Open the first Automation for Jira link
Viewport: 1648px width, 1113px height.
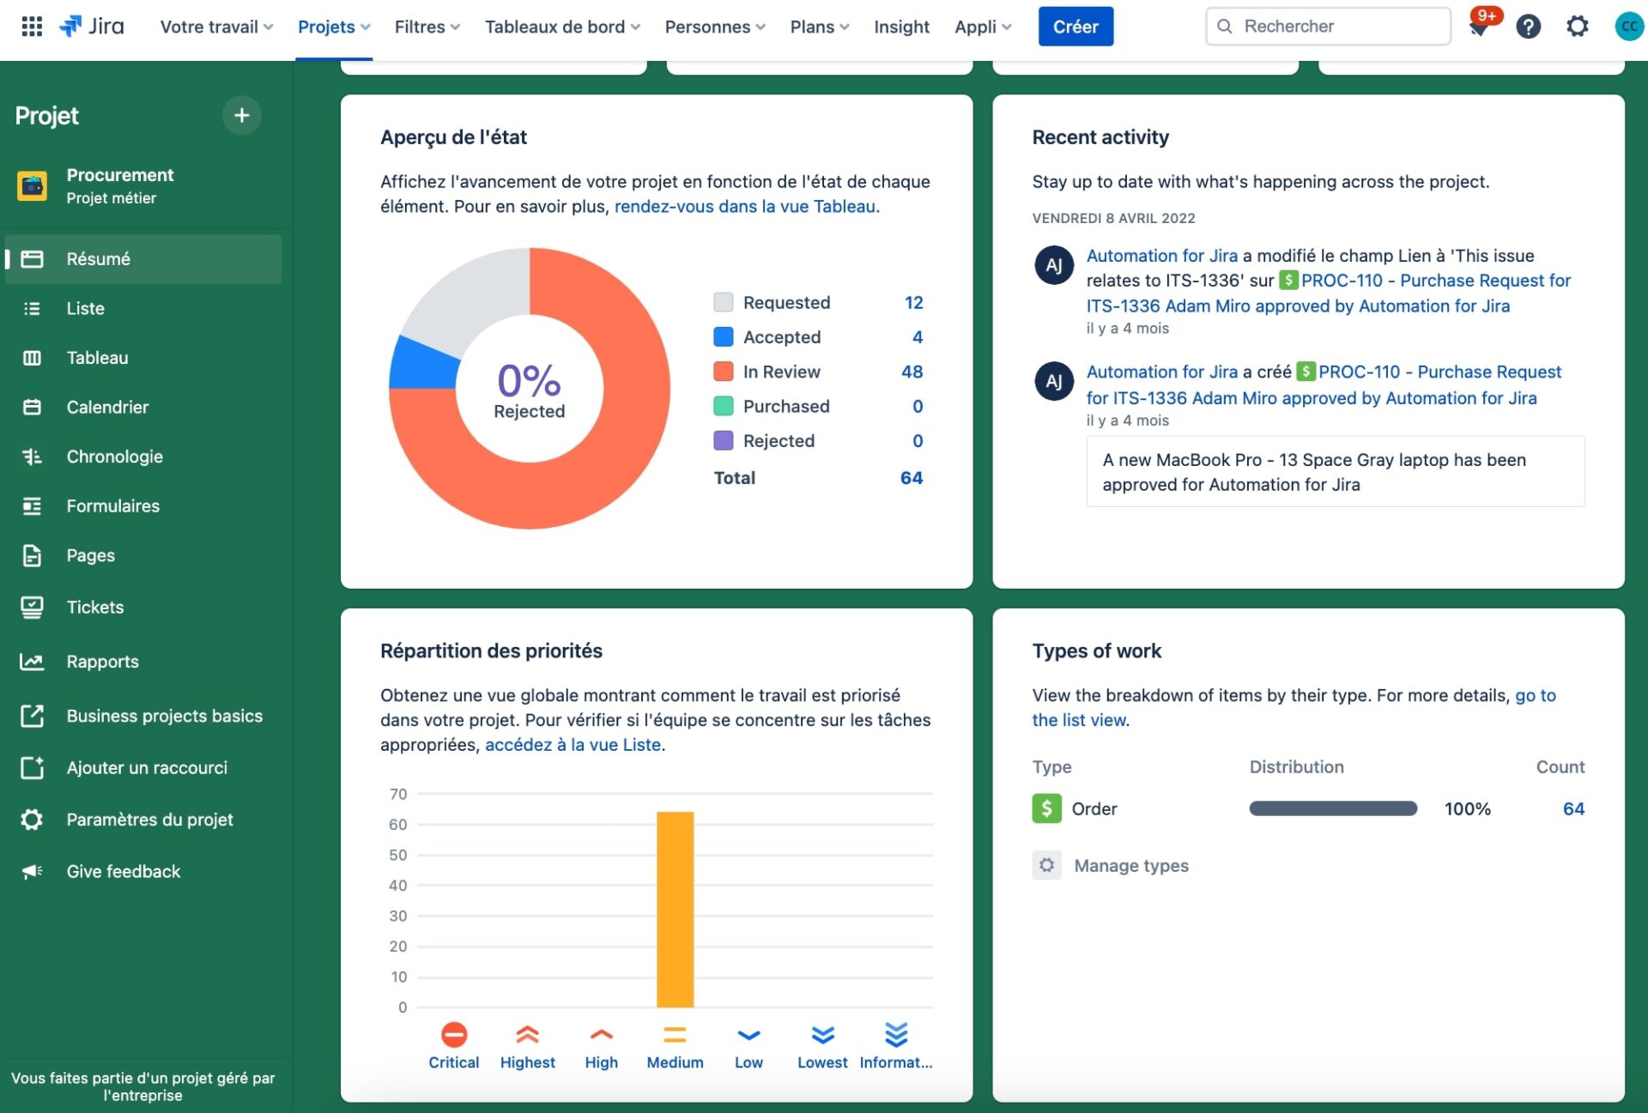1162,256
